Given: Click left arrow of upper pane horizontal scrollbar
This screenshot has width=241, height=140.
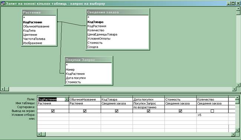Looking at the screenshot, I should pos(3,89).
